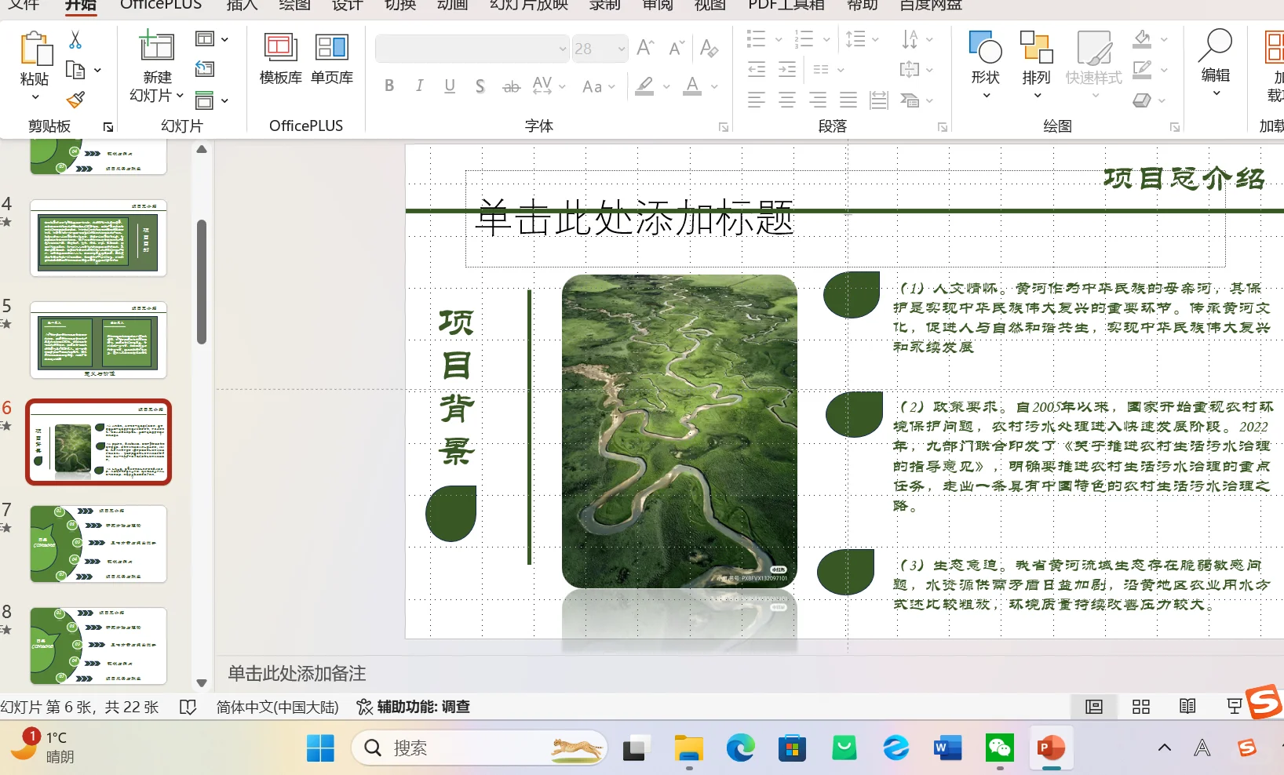The image size is (1284, 775).
Task: Toggle bold formatting
Action: [x=389, y=86]
